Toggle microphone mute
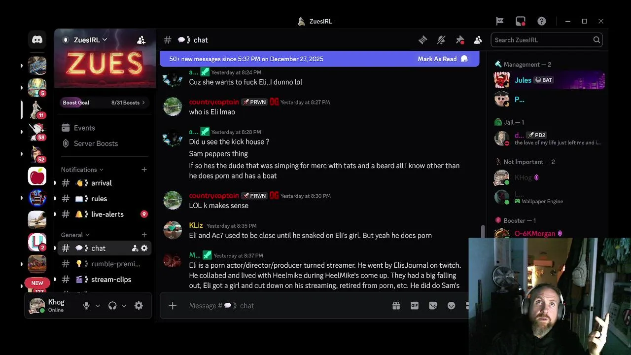 point(86,306)
